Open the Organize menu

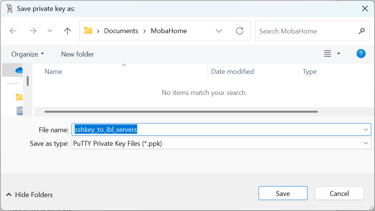28,54
